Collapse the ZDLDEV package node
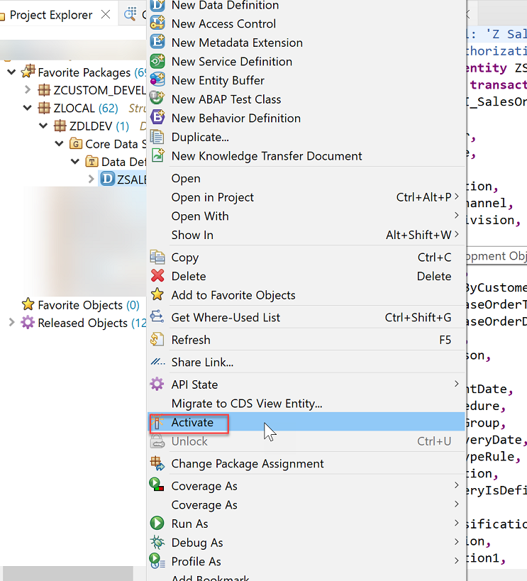Screen dimensions: 527x581 pos(43,126)
